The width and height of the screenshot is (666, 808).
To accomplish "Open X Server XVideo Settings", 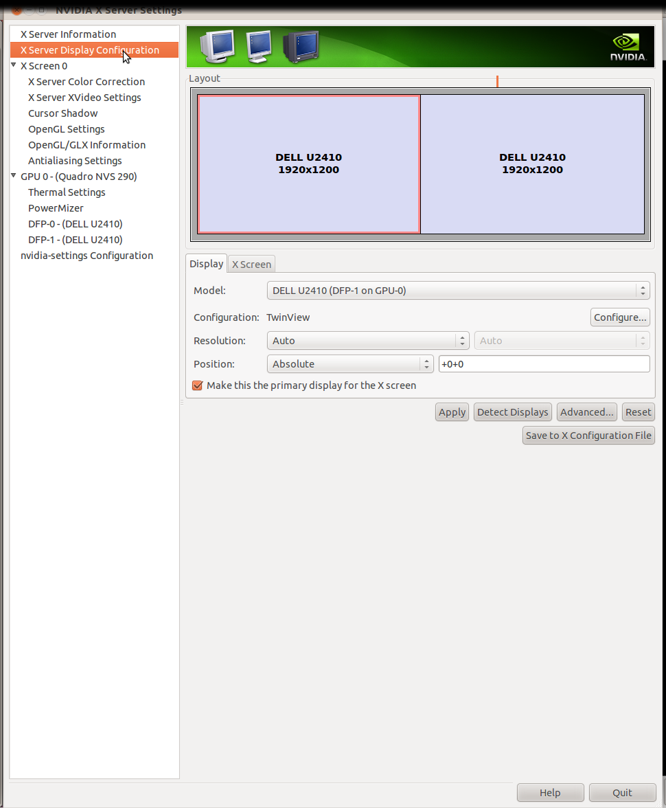I will (x=84, y=98).
